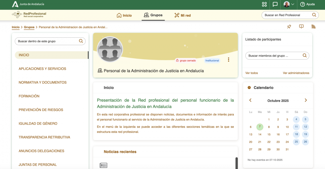Click the RSS feed icon
The image size is (325, 169).
pos(314,27)
